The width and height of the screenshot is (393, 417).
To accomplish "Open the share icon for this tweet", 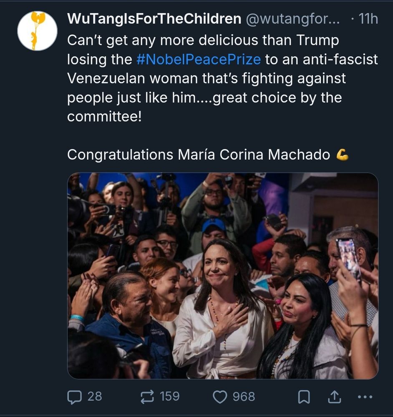I will click(333, 397).
